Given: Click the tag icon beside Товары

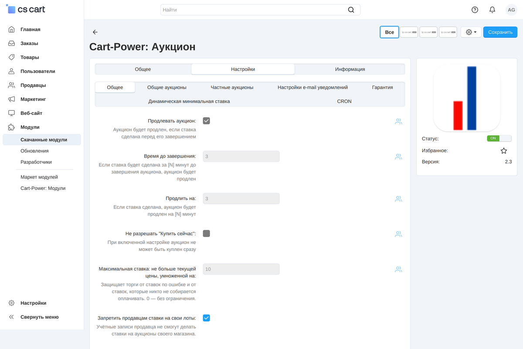Looking at the screenshot, I should pyautogui.click(x=12, y=57).
